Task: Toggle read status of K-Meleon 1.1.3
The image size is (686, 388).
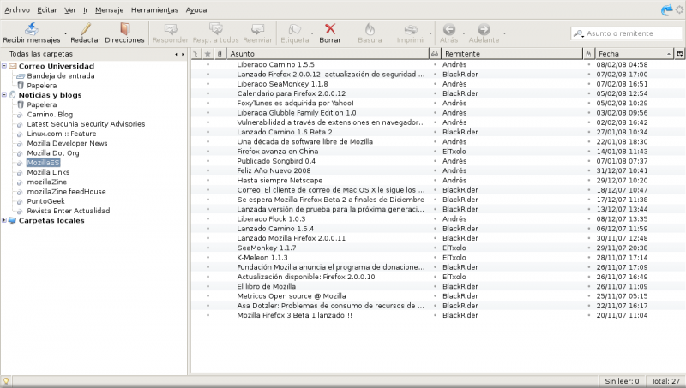Action: 435,257
